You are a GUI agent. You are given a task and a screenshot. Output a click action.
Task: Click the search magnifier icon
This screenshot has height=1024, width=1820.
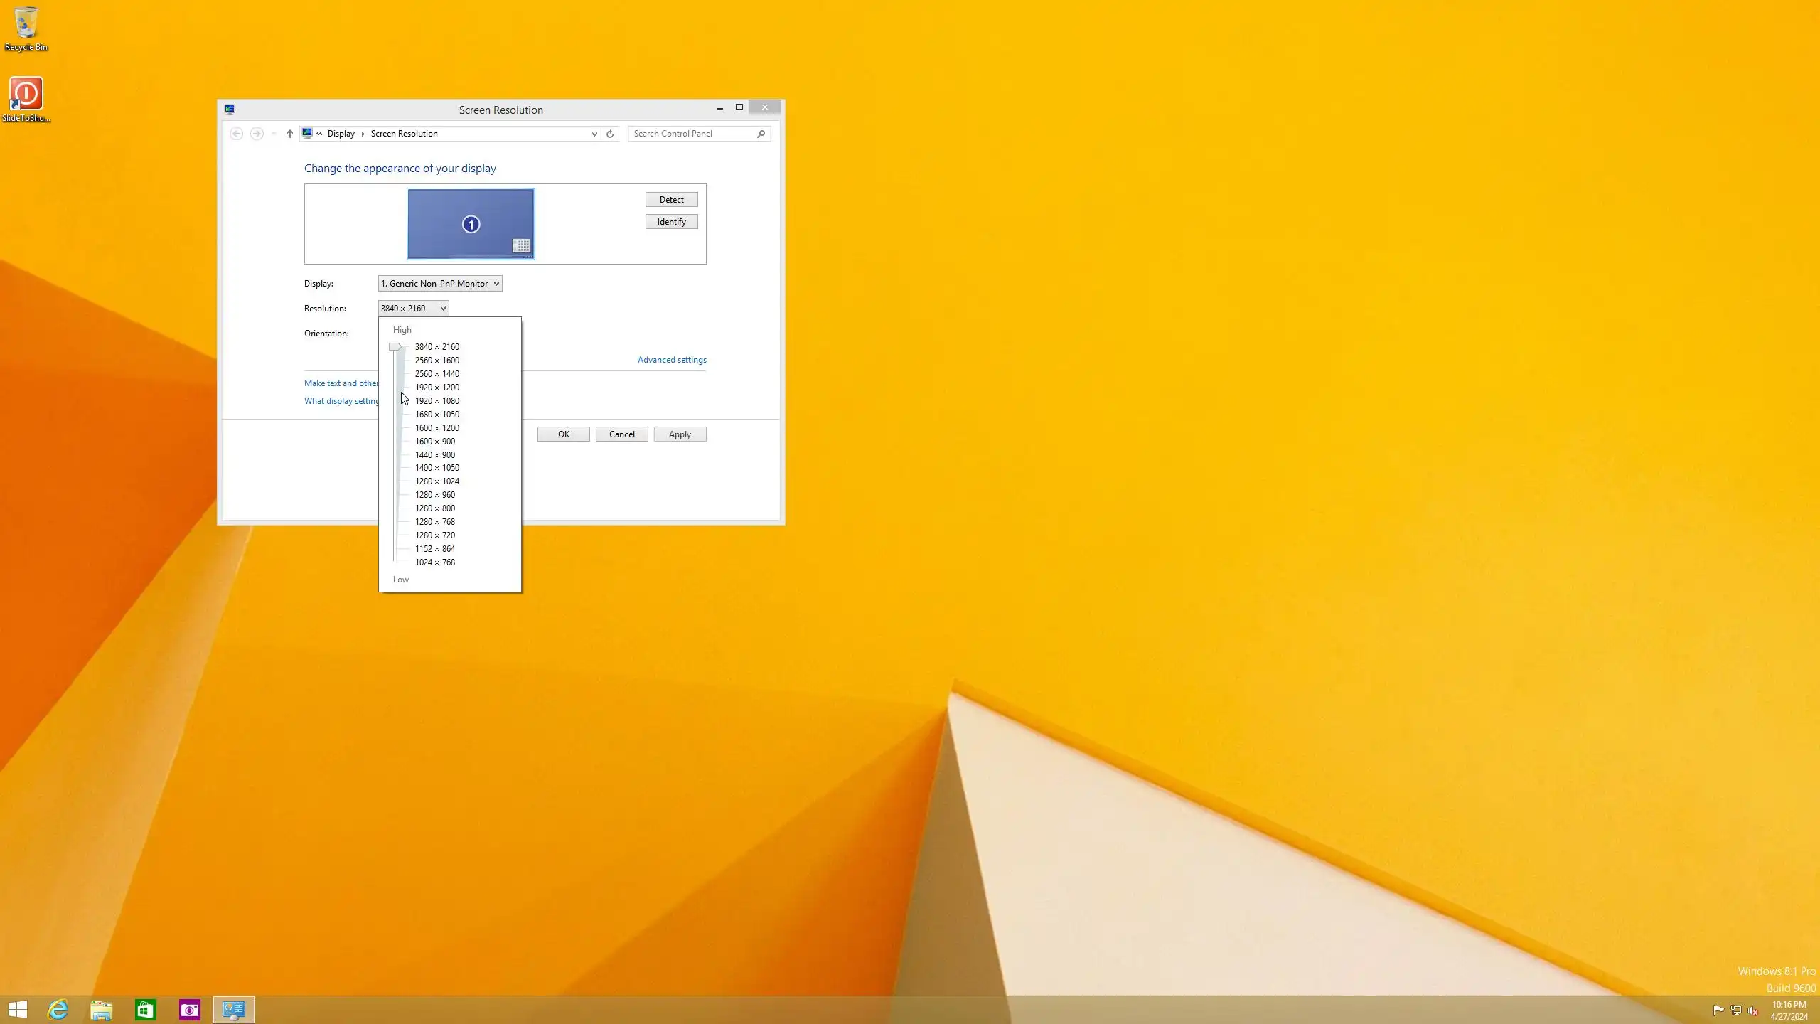[x=761, y=134]
